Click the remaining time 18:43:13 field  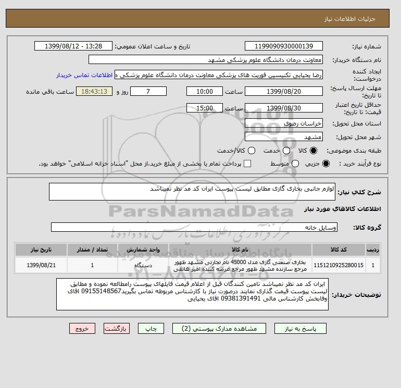(x=94, y=91)
